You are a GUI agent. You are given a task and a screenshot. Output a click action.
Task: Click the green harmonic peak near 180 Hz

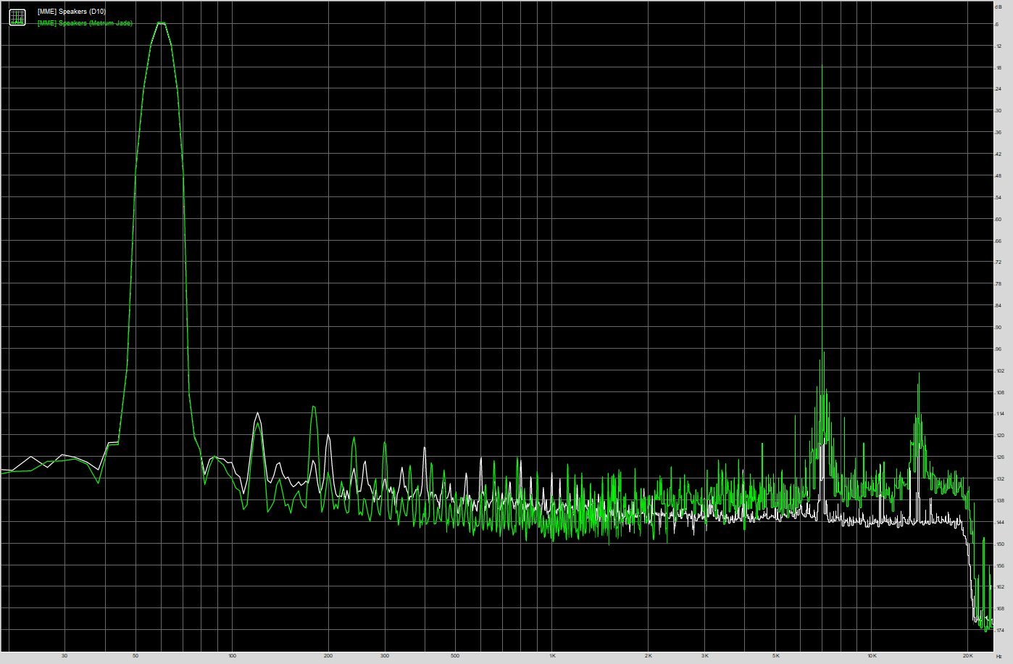pyautogui.click(x=314, y=407)
